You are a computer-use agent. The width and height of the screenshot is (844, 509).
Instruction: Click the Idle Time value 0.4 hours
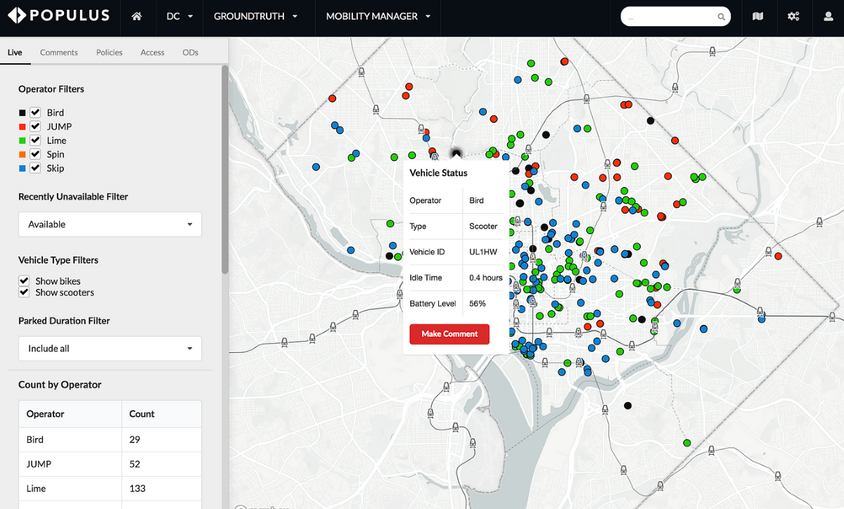(486, 278)
